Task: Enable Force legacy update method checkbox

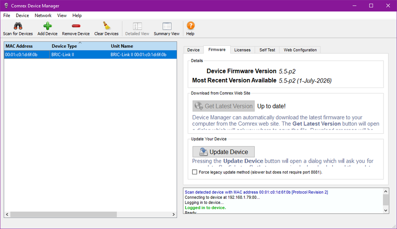Action: click(195, 172)
